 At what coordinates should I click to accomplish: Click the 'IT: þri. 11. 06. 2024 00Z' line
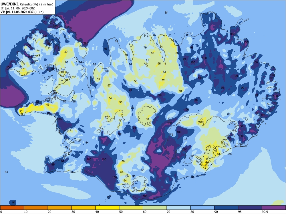point(18,8)
